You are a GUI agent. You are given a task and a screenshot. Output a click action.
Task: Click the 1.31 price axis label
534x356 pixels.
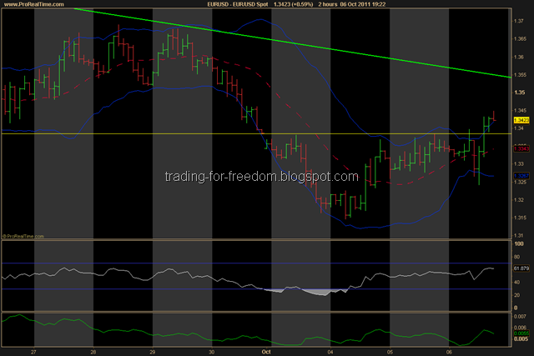[519, 235]
